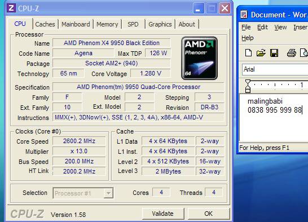The image size is (308, 222).
Task: Expand the Processor #1 selection dropdown
Action: [x=108, y=193]
